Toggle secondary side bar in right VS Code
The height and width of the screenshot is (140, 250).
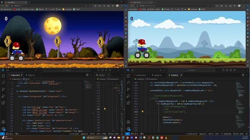click(231, 70)
